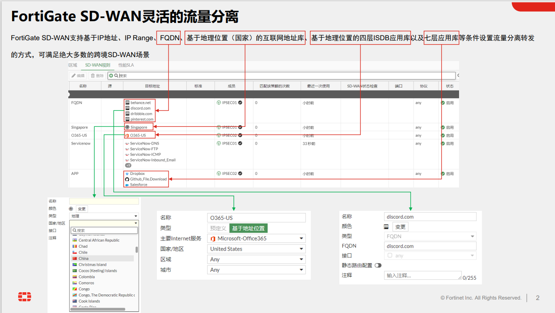The width and height of the screenshot is (555, 313).
Task: Select China in the country list
Action: [84, 258]
